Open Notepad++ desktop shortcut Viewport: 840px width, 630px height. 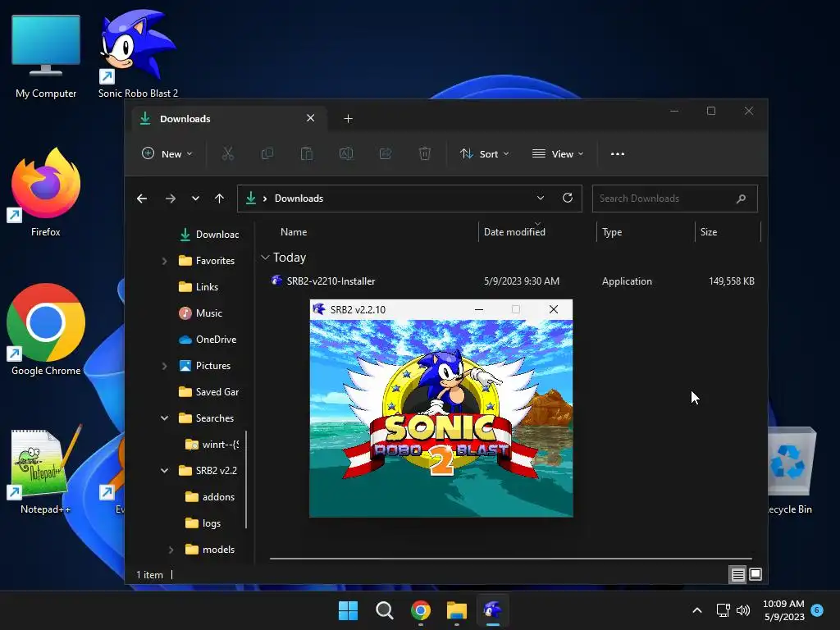pos(46,470)
